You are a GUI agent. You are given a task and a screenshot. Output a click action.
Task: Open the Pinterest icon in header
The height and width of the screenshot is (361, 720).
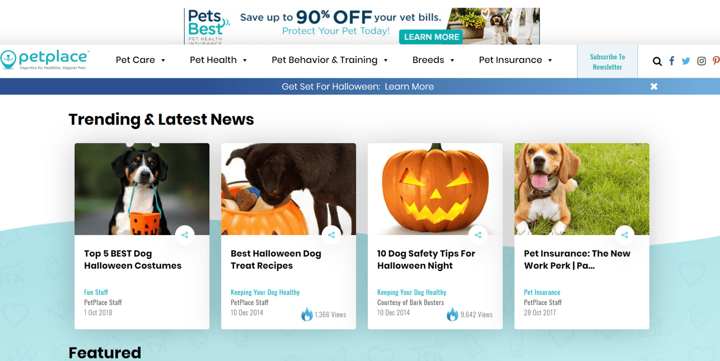point(716,61)
